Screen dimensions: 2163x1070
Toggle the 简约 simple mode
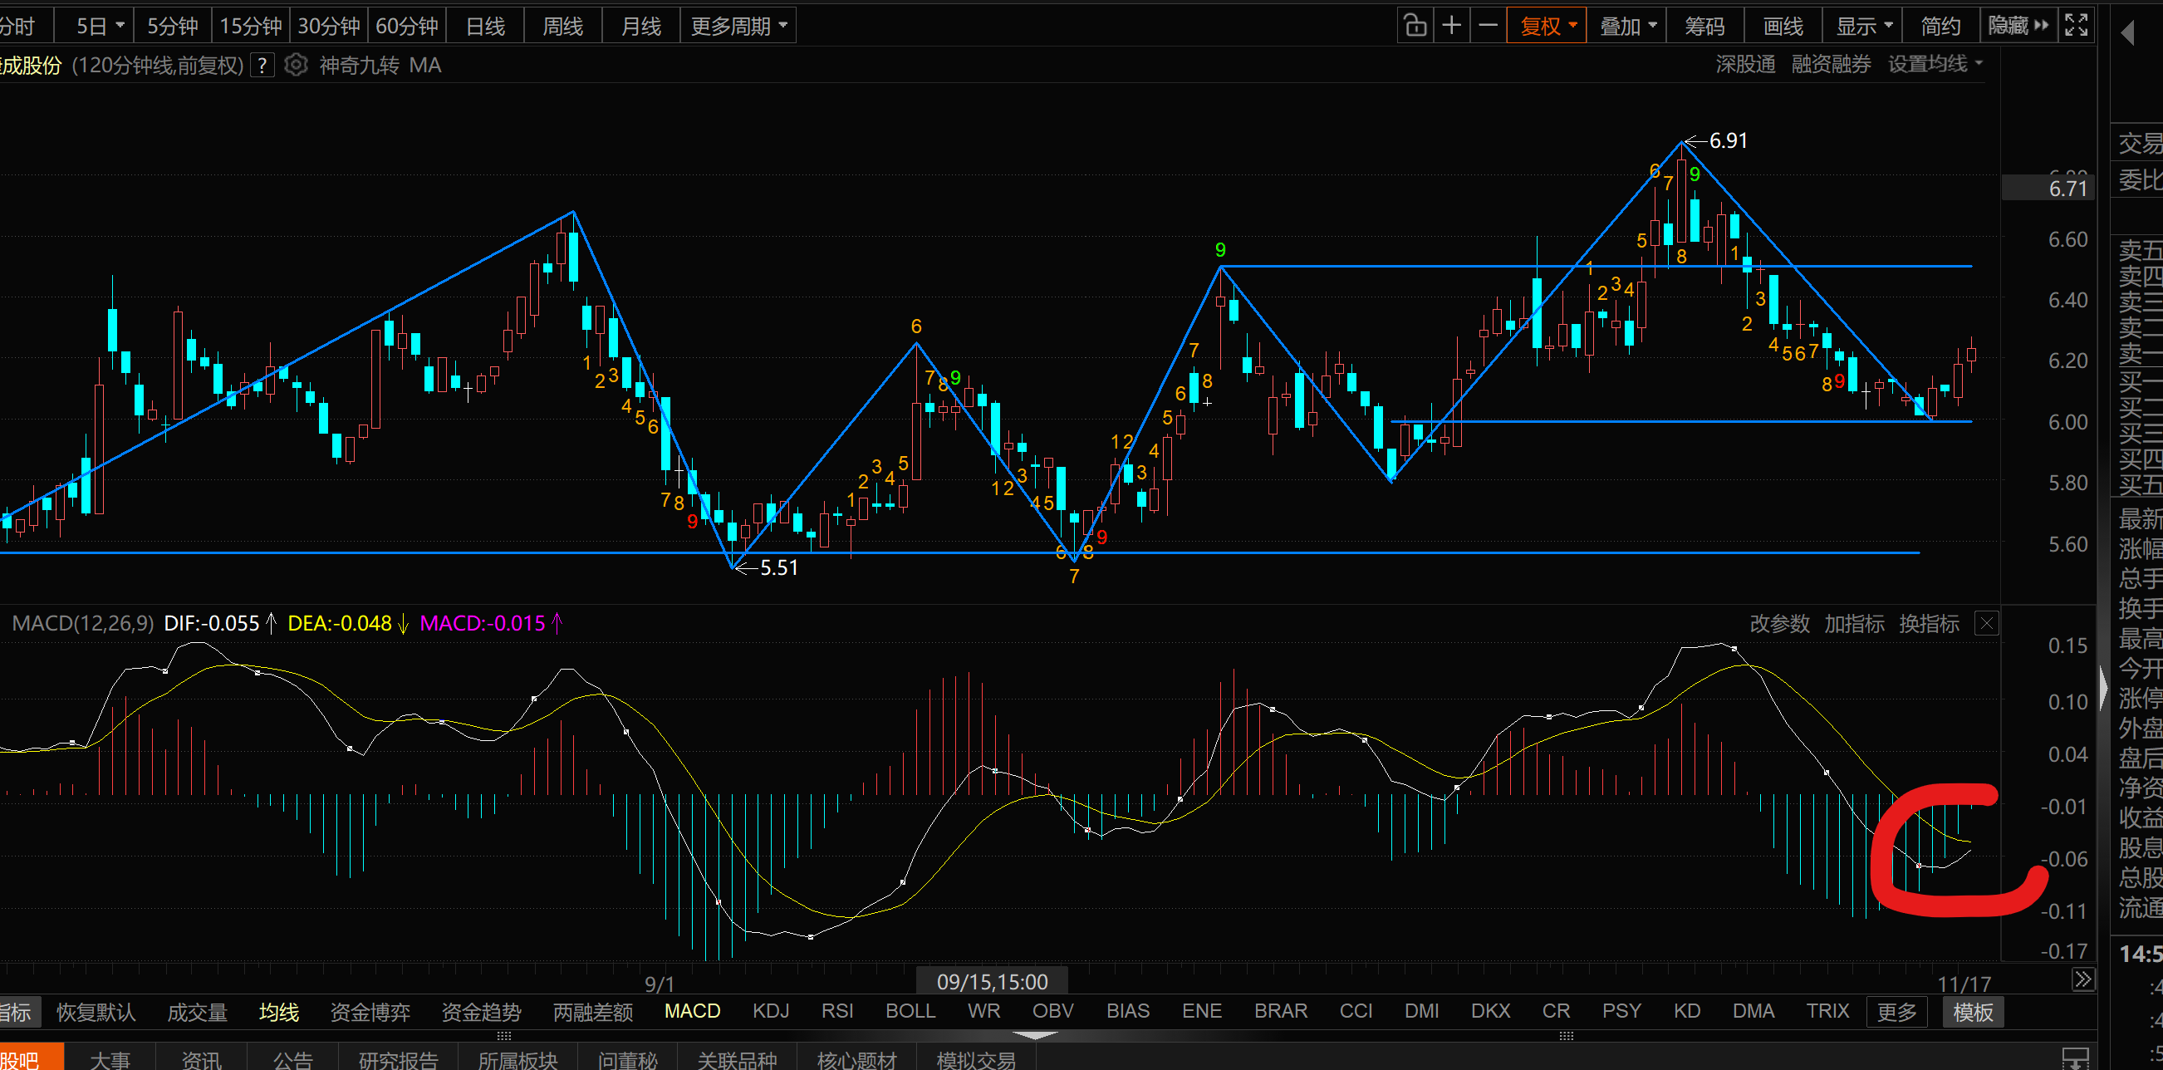pos(1940,26)
